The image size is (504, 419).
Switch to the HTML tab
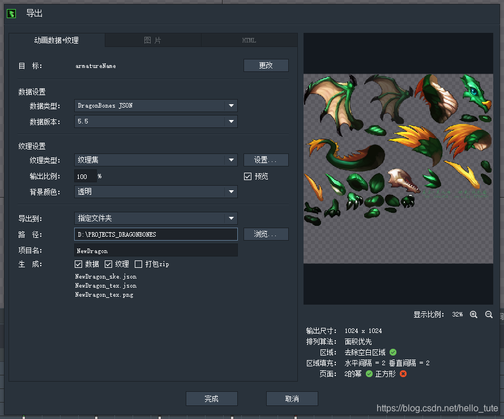[249, 40]
